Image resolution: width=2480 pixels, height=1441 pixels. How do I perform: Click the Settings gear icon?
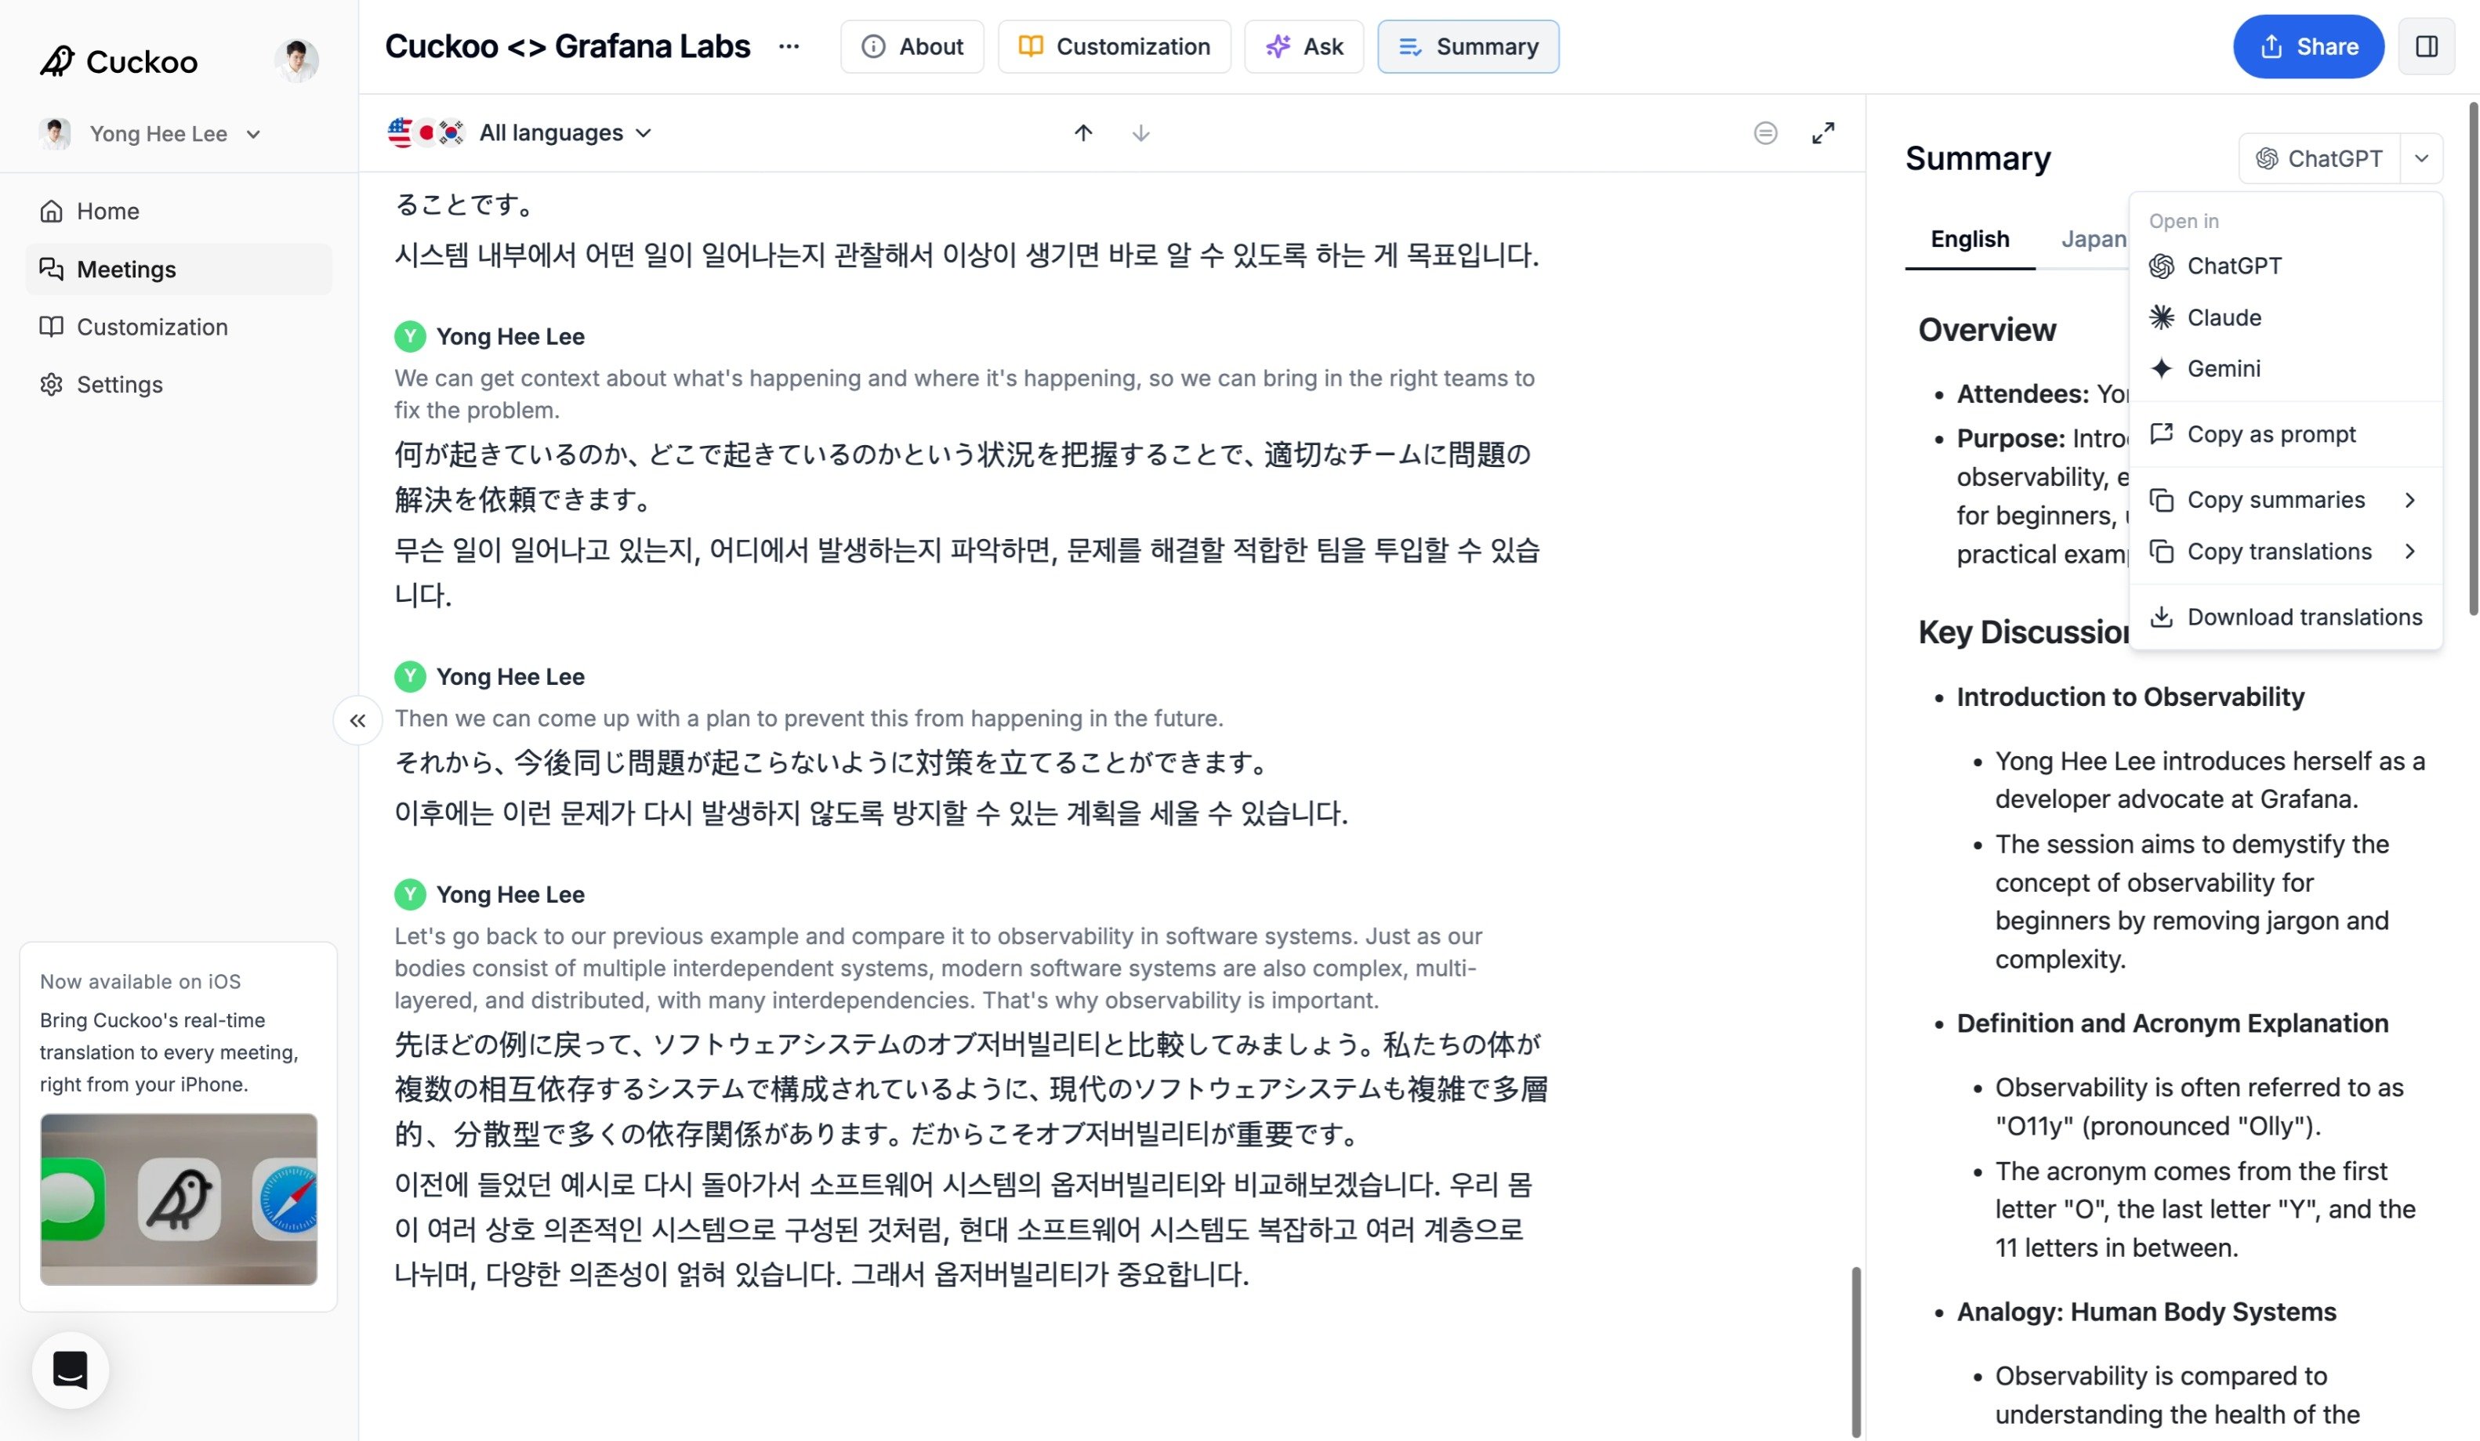pyautogui.click(x=51, y=385)
